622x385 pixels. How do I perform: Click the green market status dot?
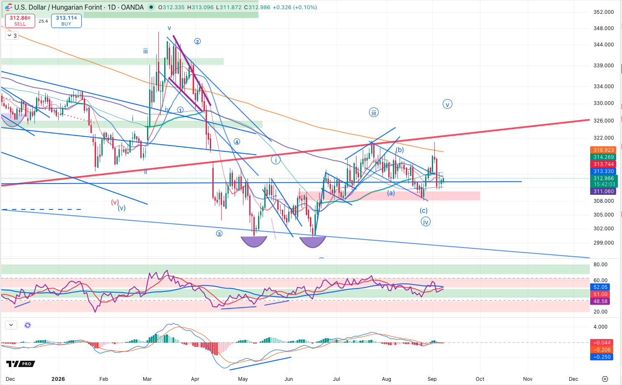(151, 8)
